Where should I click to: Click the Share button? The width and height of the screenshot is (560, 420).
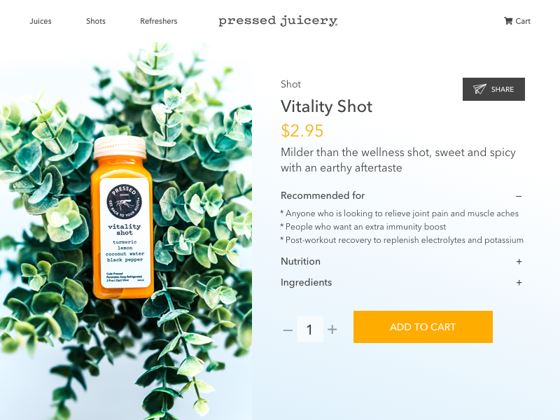pyautogui.click(x=493, y=89)
